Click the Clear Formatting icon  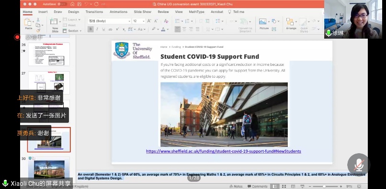166,21
